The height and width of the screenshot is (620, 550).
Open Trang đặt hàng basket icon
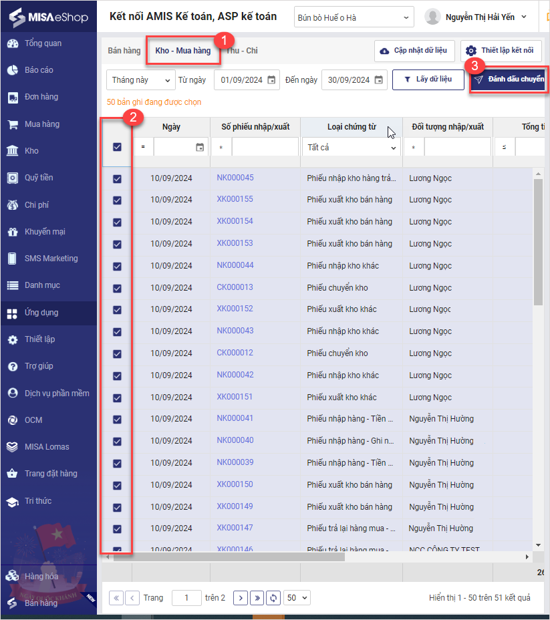click(13, 473)
